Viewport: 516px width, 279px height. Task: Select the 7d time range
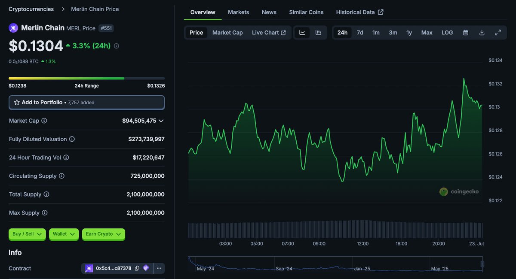[x=360, y=33]
